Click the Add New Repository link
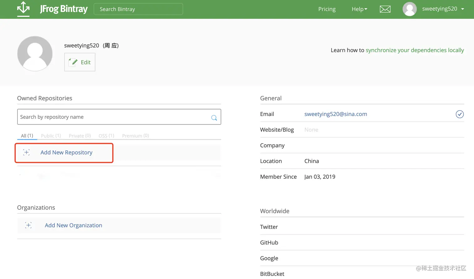Screen dimensions: 474x279 [x=66, y=152]
